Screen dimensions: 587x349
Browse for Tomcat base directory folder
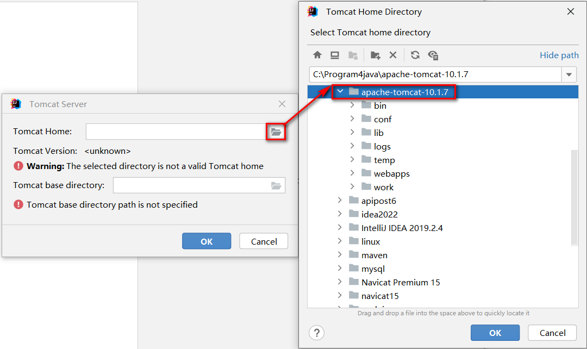coord(276,186)
